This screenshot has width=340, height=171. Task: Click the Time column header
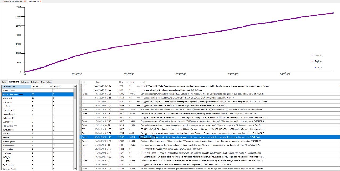[106, 82]
